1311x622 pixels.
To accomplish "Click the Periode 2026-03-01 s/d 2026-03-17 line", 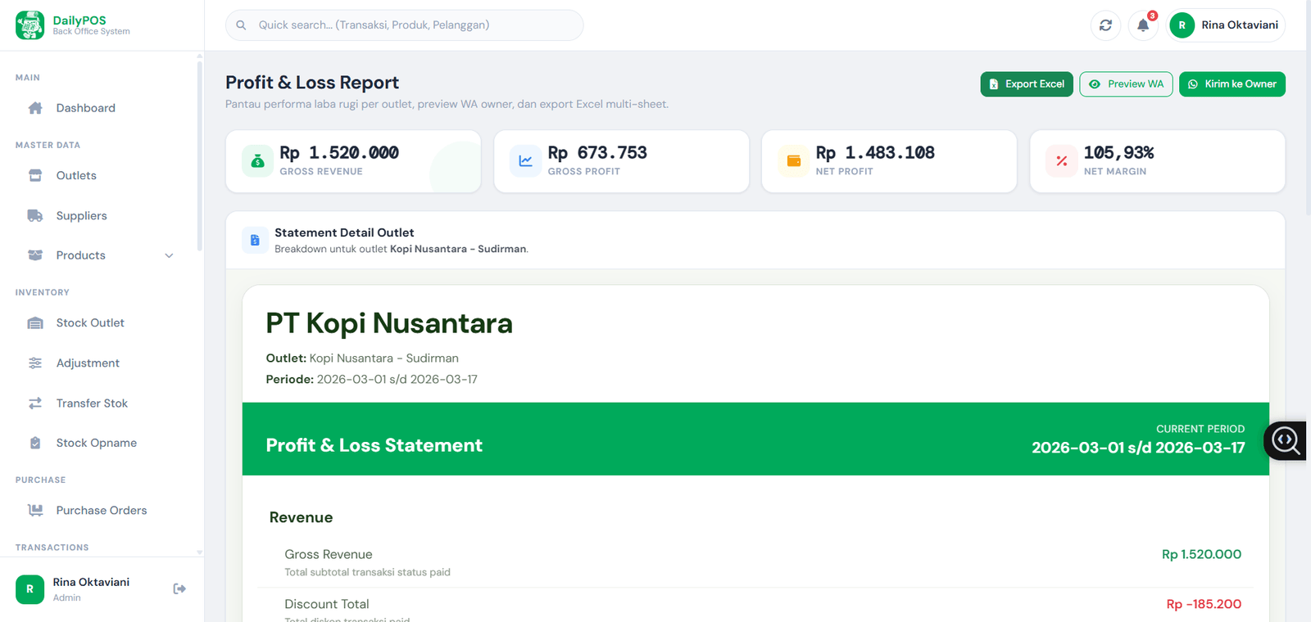I will pos(371,380).
